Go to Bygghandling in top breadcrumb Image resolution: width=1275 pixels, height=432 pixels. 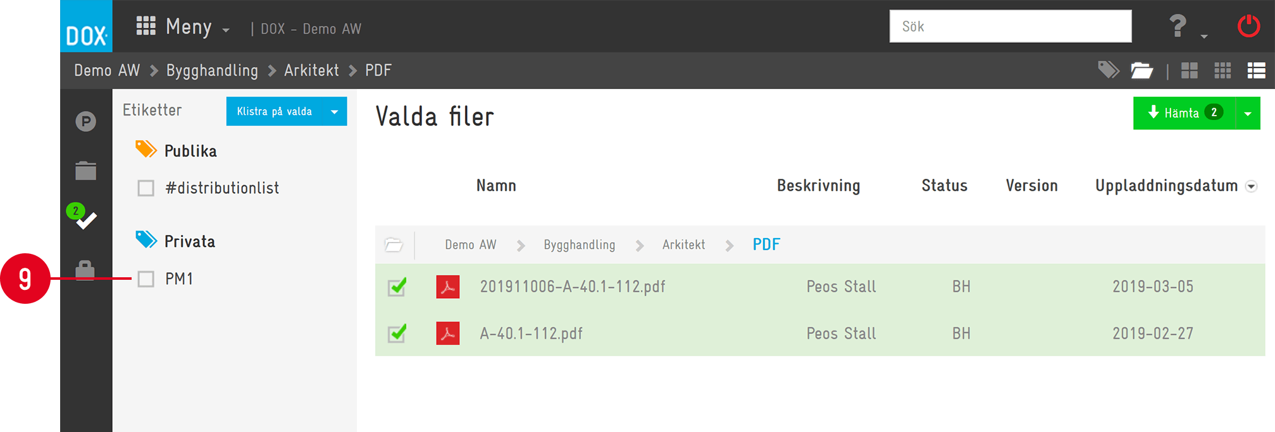212,70
